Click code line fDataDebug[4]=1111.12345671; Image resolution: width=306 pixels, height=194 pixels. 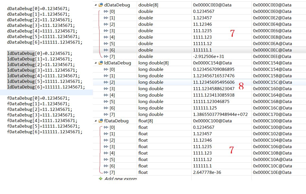42,120
